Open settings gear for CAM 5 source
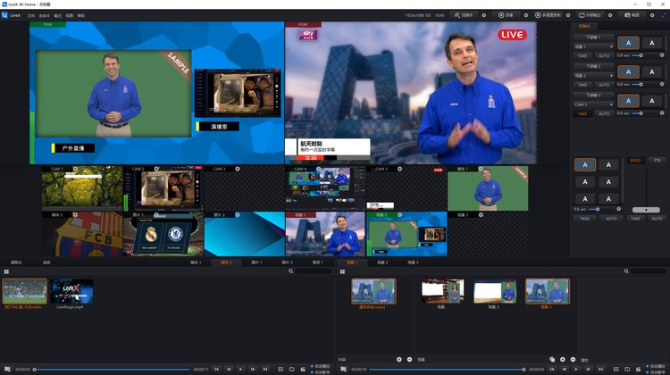670x375 pixels. click(x=399, y=169)
